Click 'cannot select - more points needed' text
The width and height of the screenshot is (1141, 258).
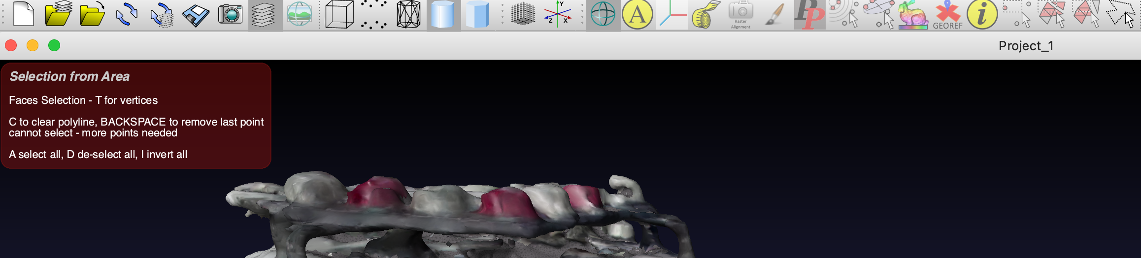(93, 133)
